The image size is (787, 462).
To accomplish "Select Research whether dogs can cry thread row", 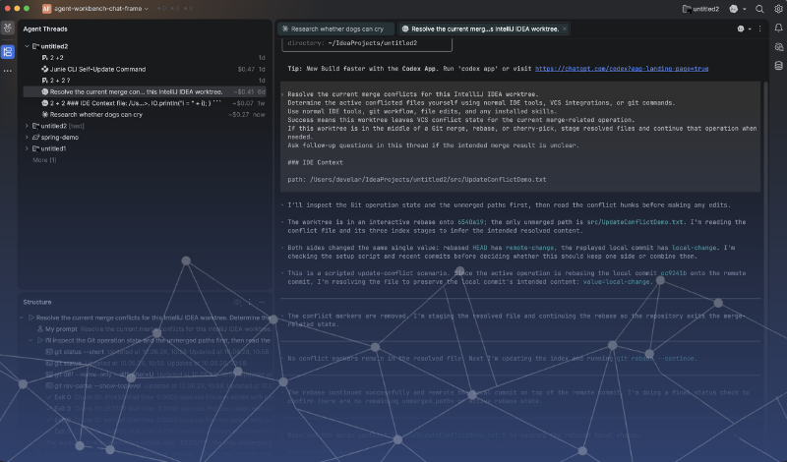I will (x=145, y=115).
